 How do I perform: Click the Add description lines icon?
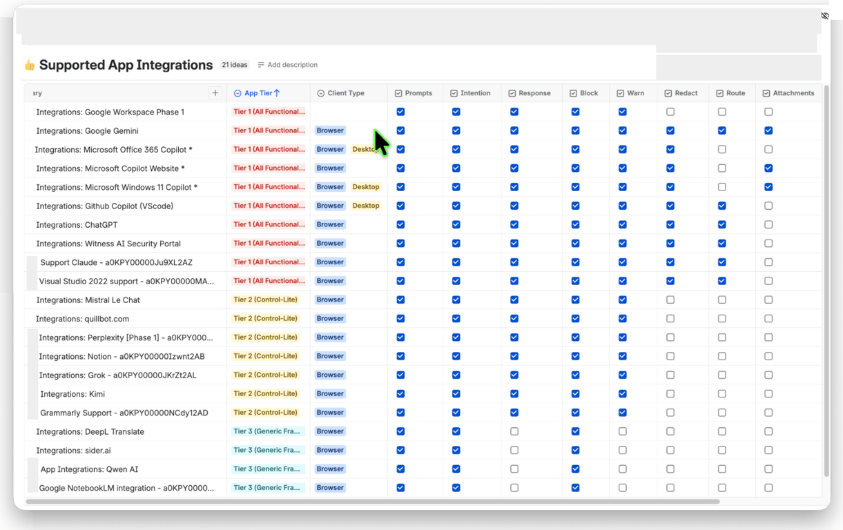coord(261,65)
